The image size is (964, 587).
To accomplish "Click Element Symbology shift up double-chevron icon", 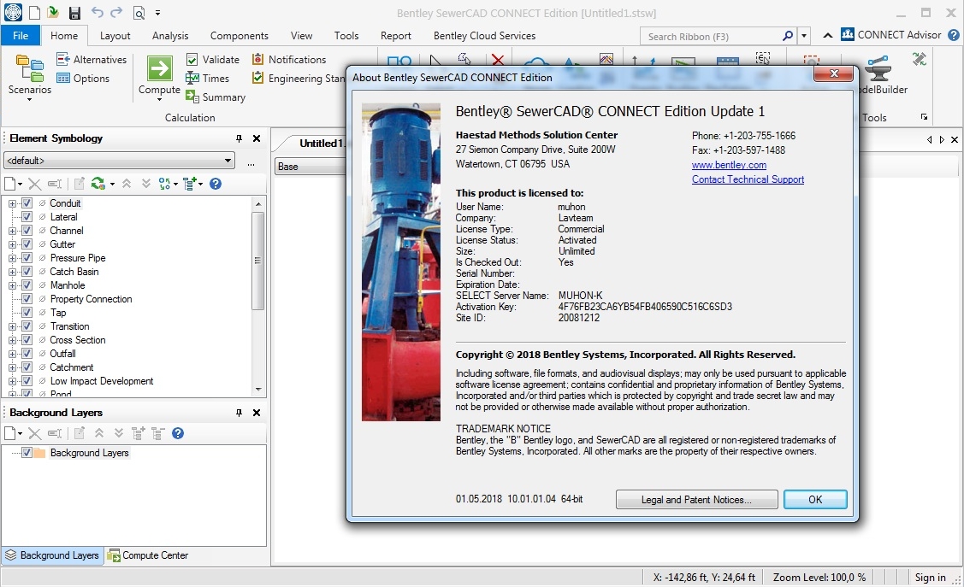I will pos(127,184).
